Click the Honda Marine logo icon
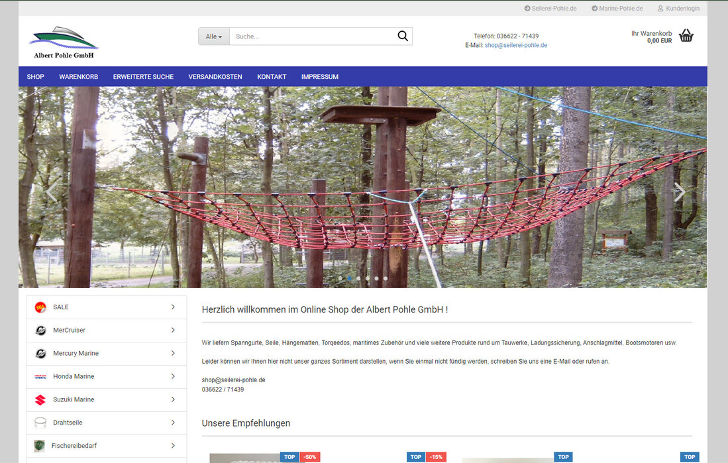The height and width of the screenshot is (463, 728). [40, 377]
